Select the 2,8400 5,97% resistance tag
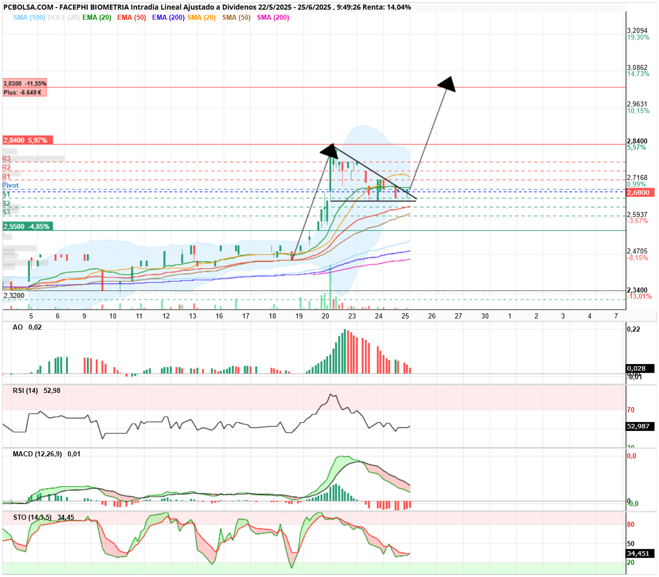 (x=27, y=140)
